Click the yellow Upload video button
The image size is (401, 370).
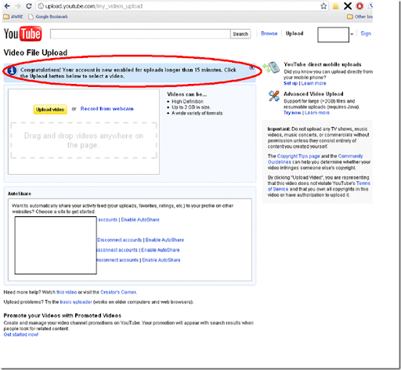(50, 110)
